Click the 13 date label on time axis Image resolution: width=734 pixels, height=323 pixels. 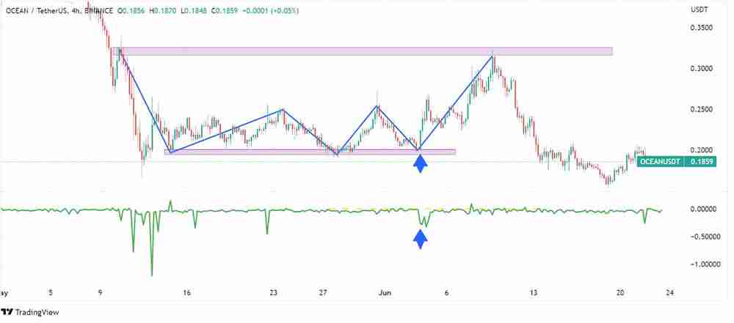pyautogui.click(x=534, y=292)
